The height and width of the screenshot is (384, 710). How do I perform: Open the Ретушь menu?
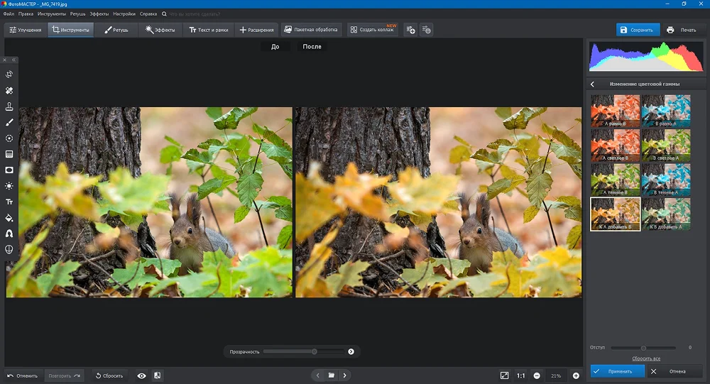coord(78,14)
